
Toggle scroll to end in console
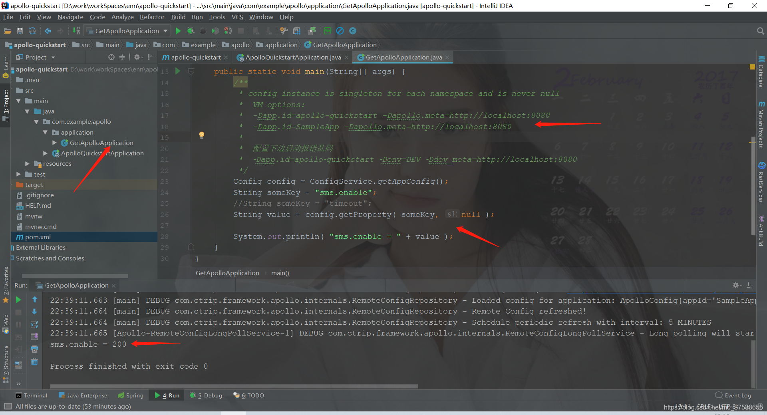[x=34, y=336]
